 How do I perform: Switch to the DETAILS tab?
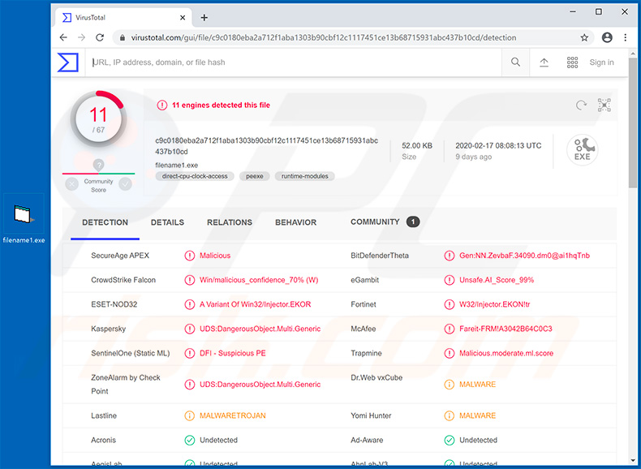click(167, 222)
